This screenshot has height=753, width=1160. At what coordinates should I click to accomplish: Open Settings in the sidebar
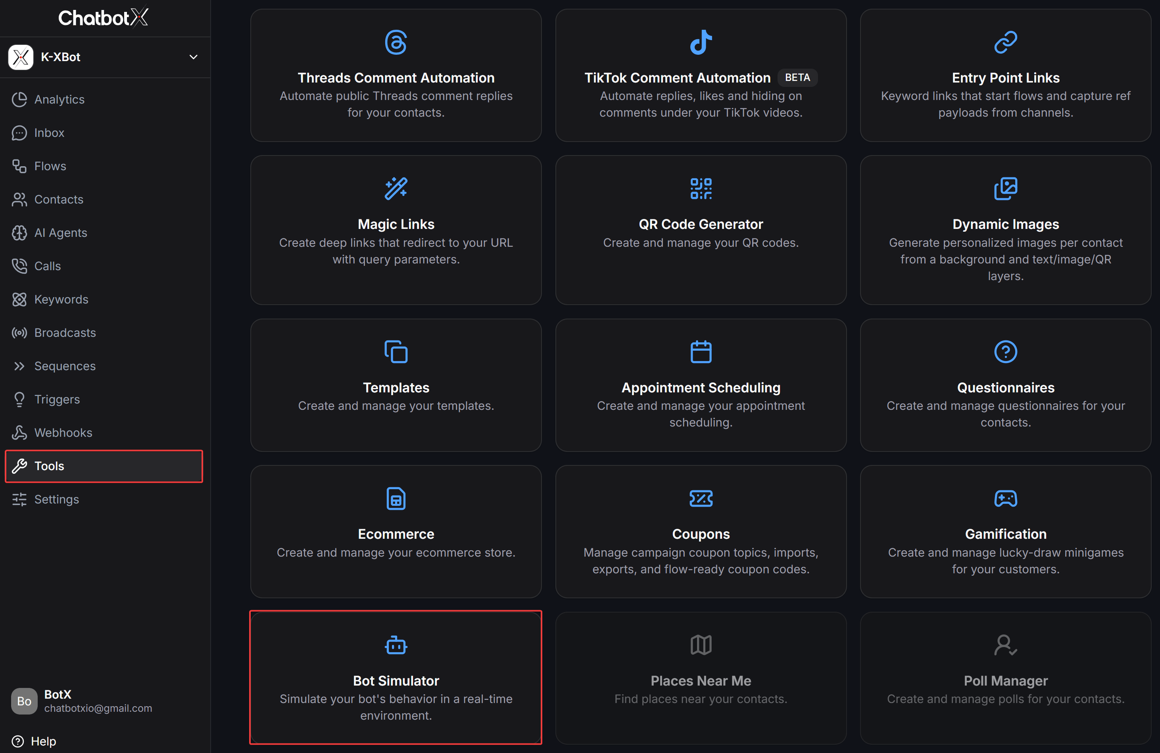tap(105, 499)
